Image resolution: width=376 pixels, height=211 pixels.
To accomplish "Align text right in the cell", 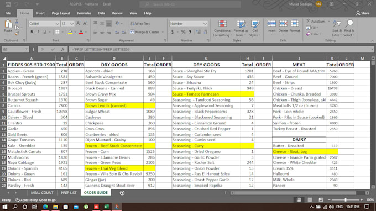I will [x=108, y=32].
